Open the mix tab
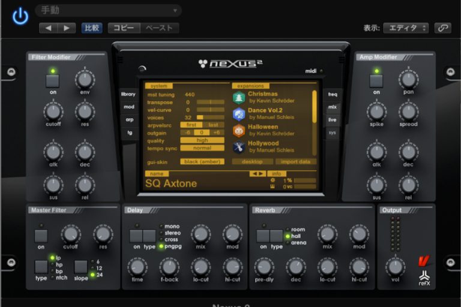Viewport: 461px width, 307px height. tap(332, 107)
